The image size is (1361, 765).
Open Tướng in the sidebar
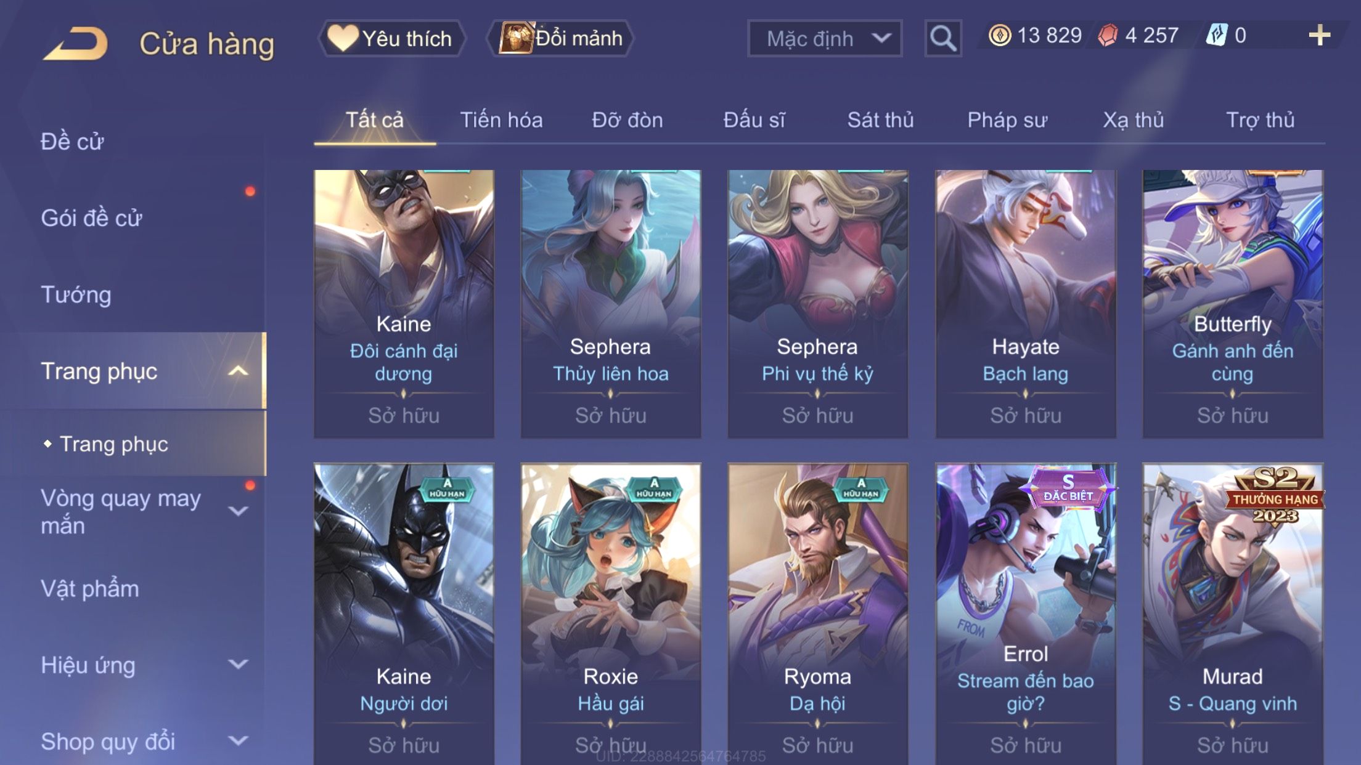click(76, 294)
